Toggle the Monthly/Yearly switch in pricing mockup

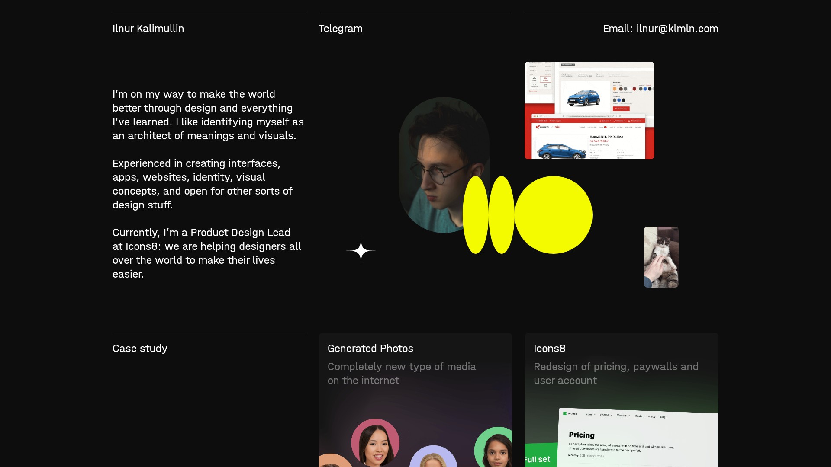(x=583, y=455)
